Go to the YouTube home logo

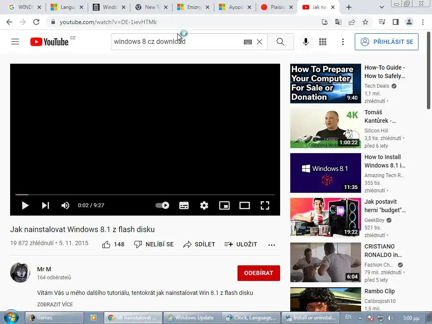49,42
